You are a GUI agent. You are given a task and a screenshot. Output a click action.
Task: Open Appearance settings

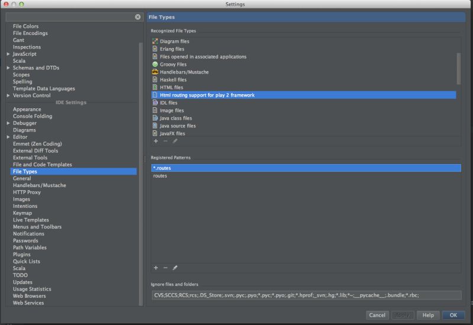[x=27, y=110]
